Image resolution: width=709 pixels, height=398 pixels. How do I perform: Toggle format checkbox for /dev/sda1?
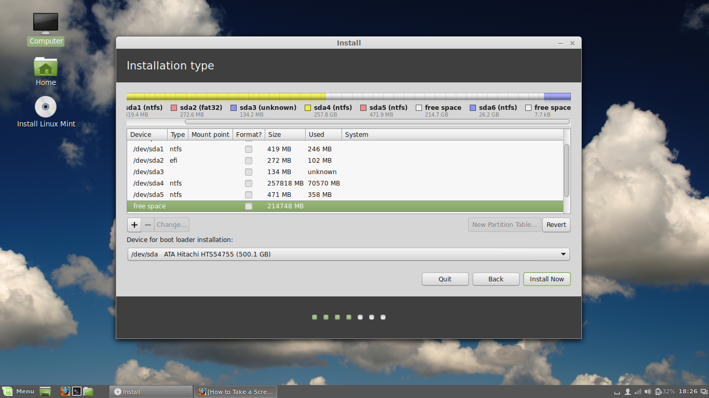(249, 149)
